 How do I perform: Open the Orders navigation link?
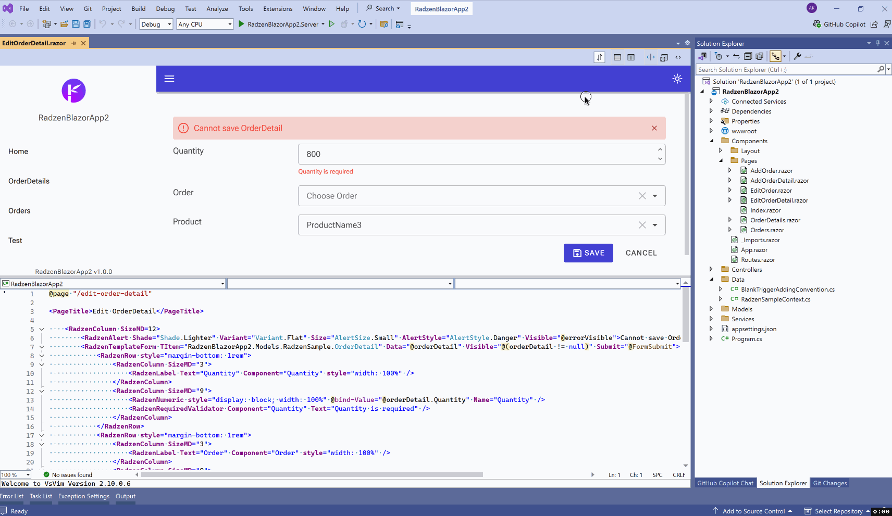19,211
